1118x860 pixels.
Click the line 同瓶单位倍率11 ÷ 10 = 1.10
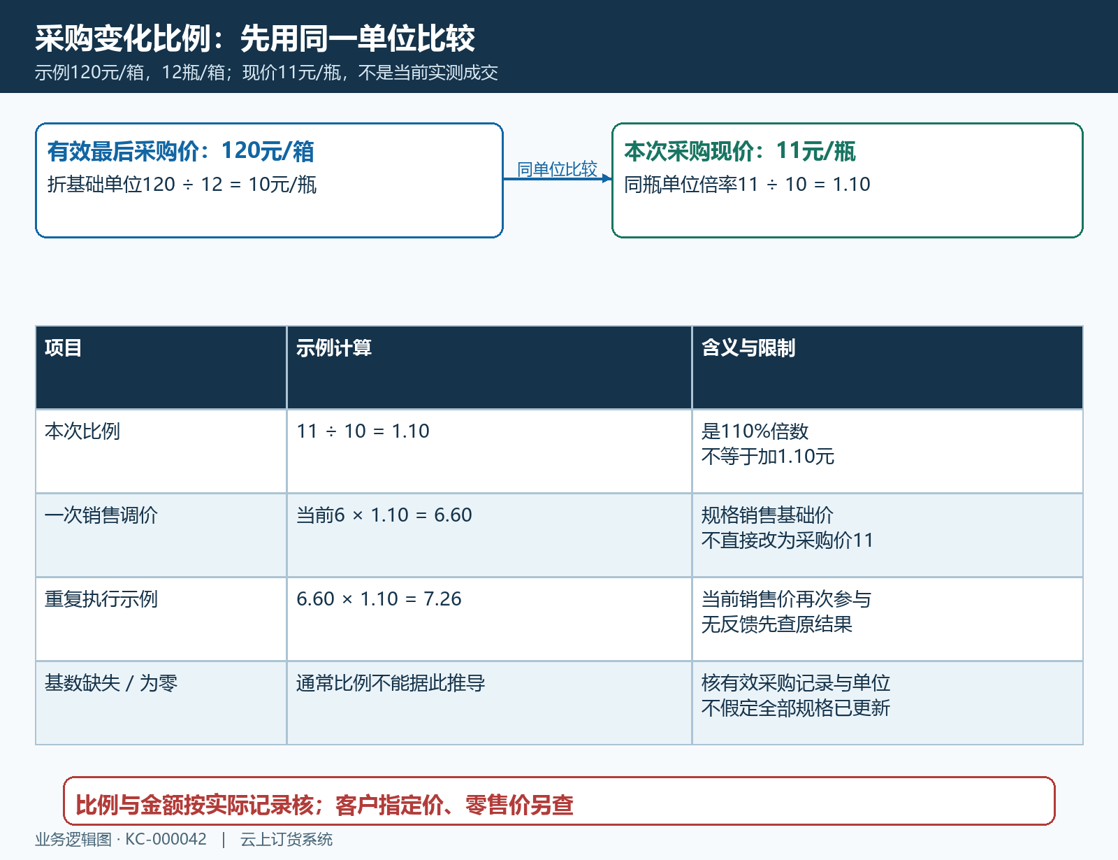tap(747, 185)
